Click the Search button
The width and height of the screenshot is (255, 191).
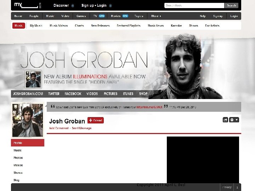click(x=231, y=5)
